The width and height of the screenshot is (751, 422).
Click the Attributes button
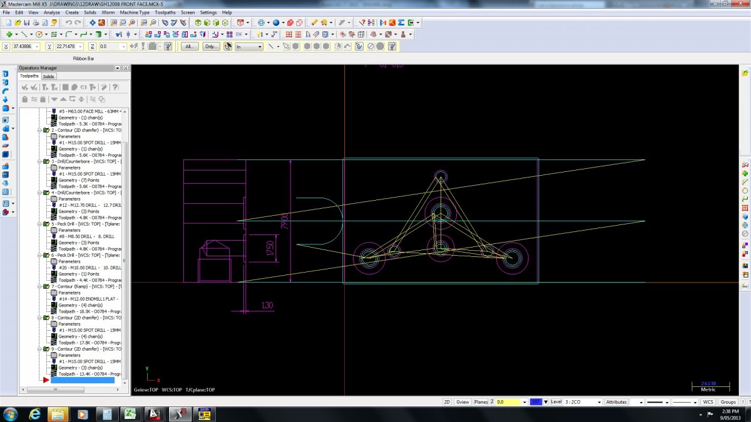pyautogui.click(x=616, y=402)
